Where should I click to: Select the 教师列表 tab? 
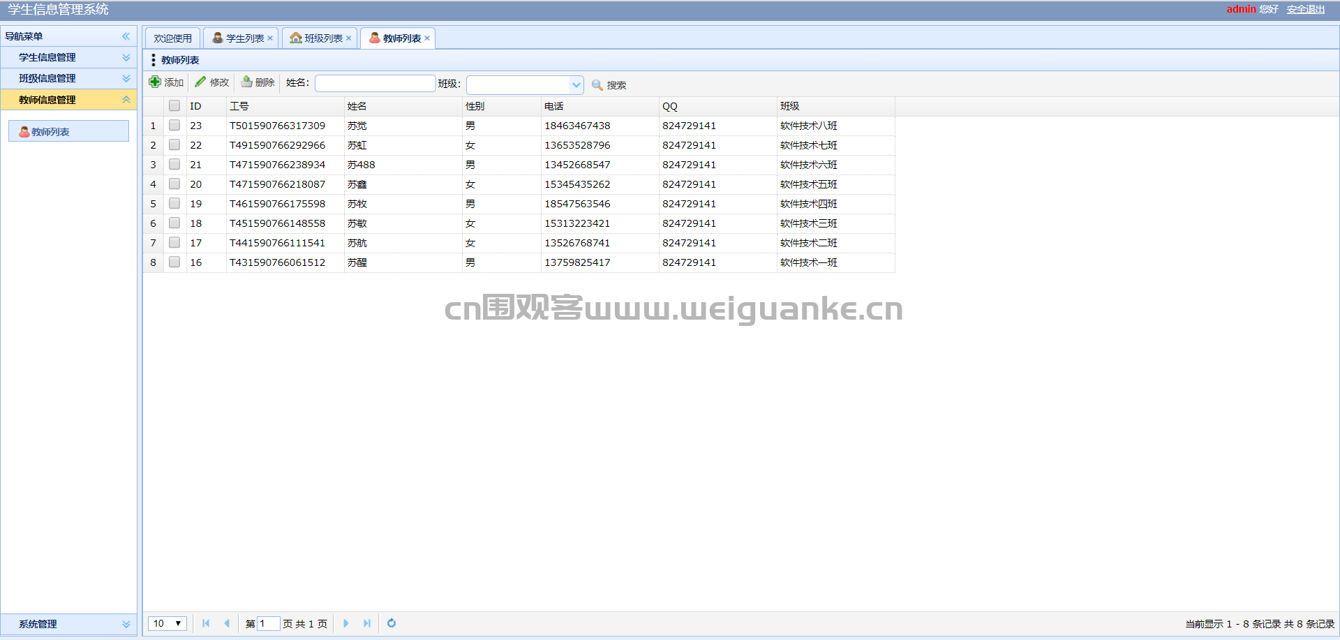point(398,38)
